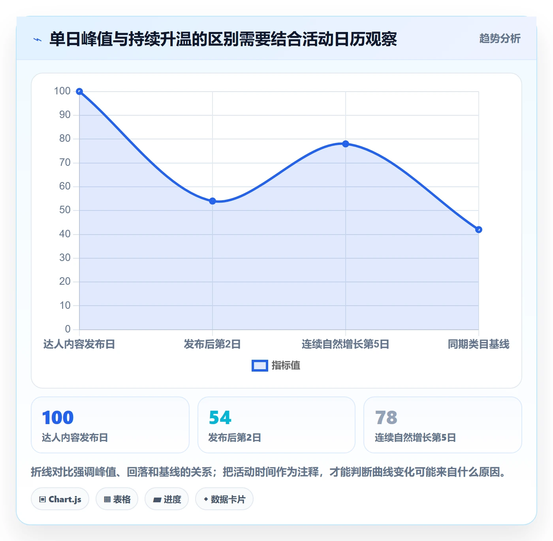553x541 pixels.
Task: Select the data point at 发布后第2日
Action: [213, 201]
